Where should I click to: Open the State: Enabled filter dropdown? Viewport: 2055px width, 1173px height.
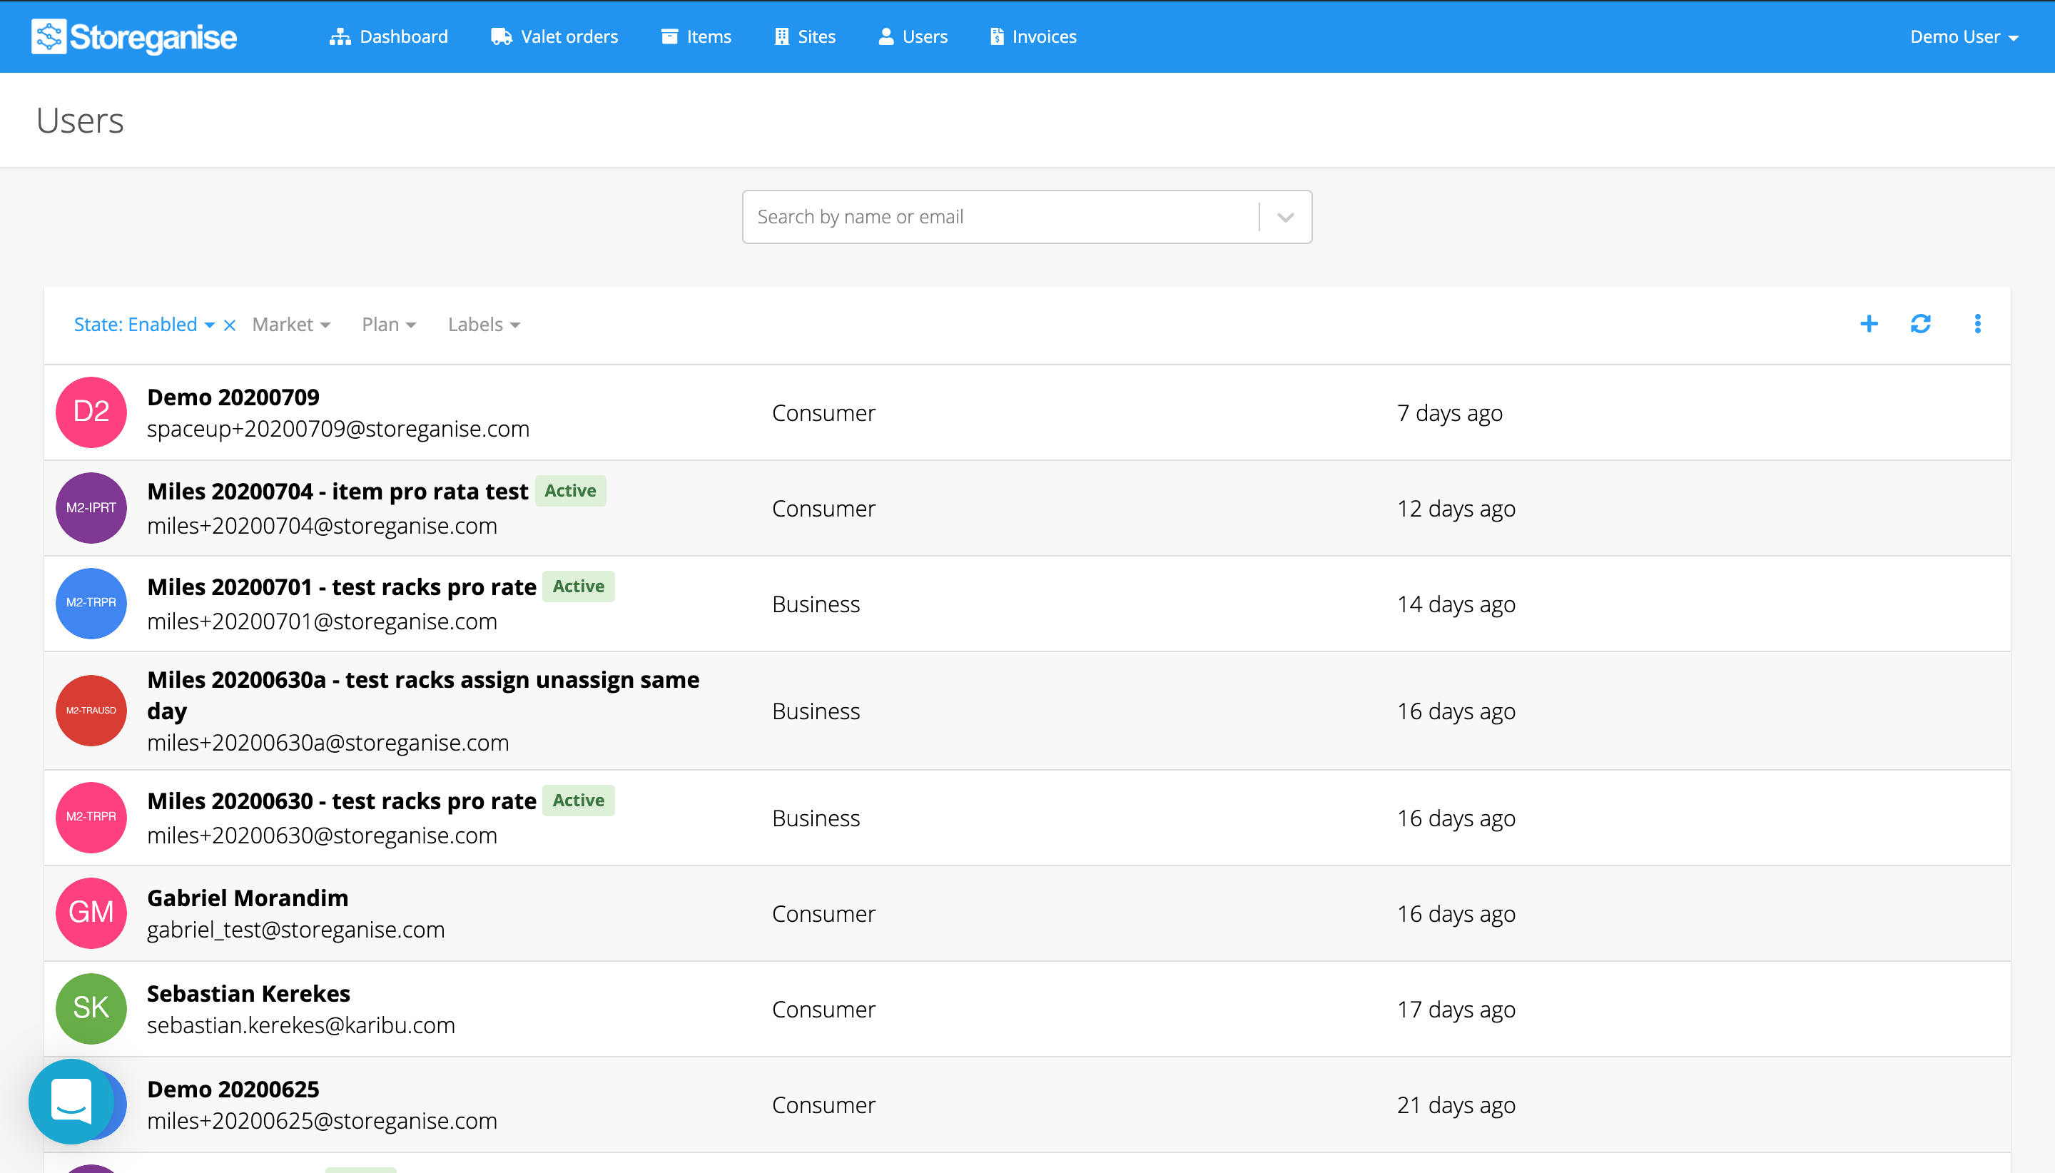(x=143, y=325)
